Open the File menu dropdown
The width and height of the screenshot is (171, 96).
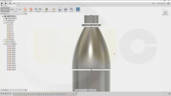[x=6, y=3]
